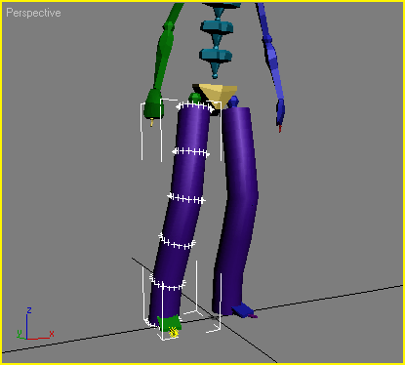The image size is (405, 365).
Task: Pick the blue foot bone at the floor
Action: [243, 310]
